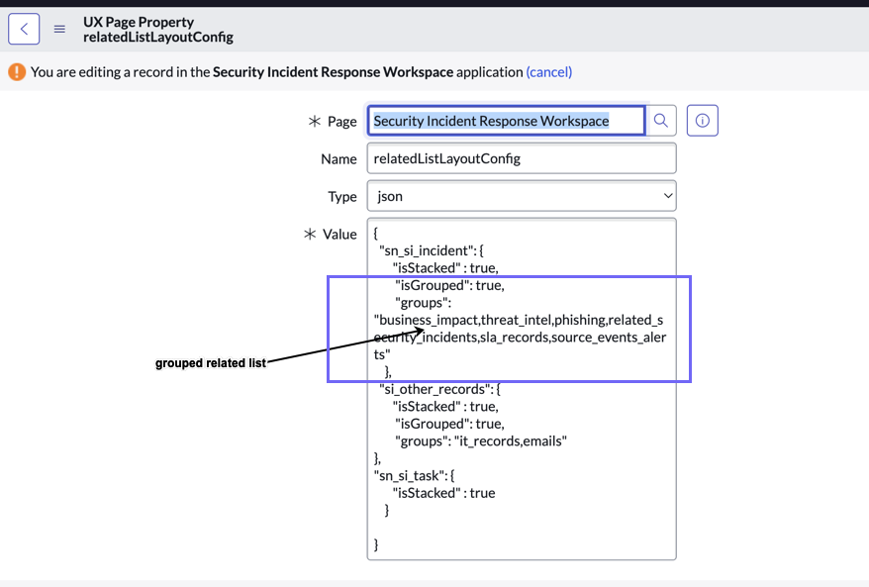Preview the Page record via info icon
This screenshot has height=587, width=869.
702,121
